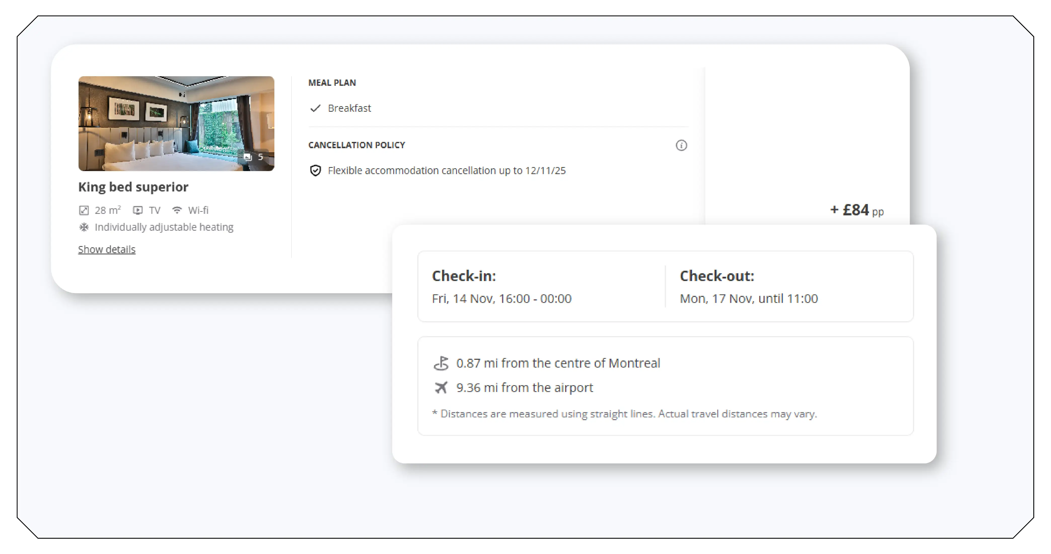Select the Cancellation Policy section header
This screenshot has height=554, width=1051.
(357, 145)
